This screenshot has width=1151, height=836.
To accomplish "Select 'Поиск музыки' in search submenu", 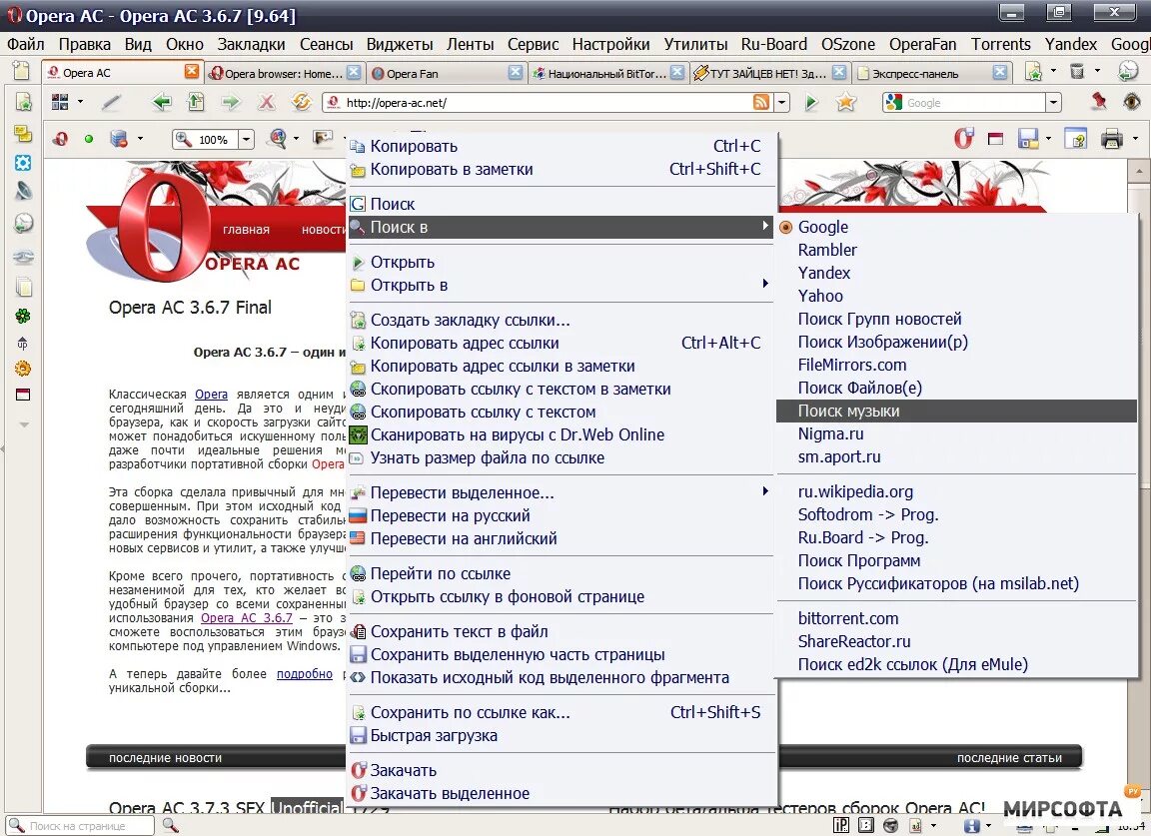I will tap(956, 412).
